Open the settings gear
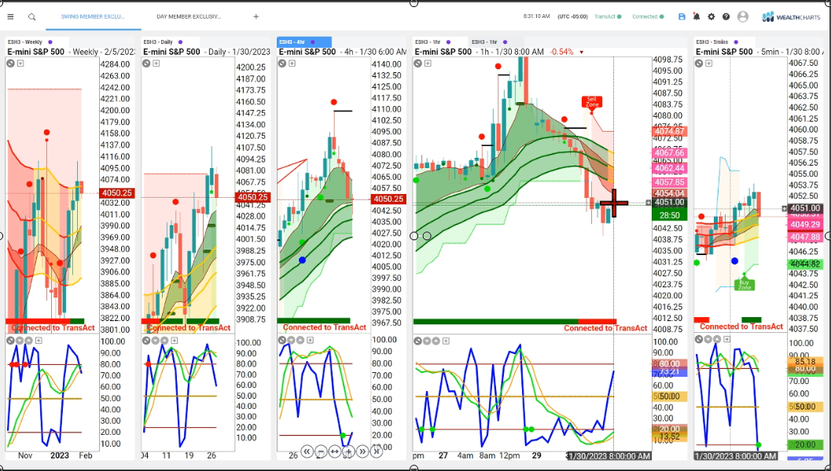The image size is (831, 471). click(711, 17)
